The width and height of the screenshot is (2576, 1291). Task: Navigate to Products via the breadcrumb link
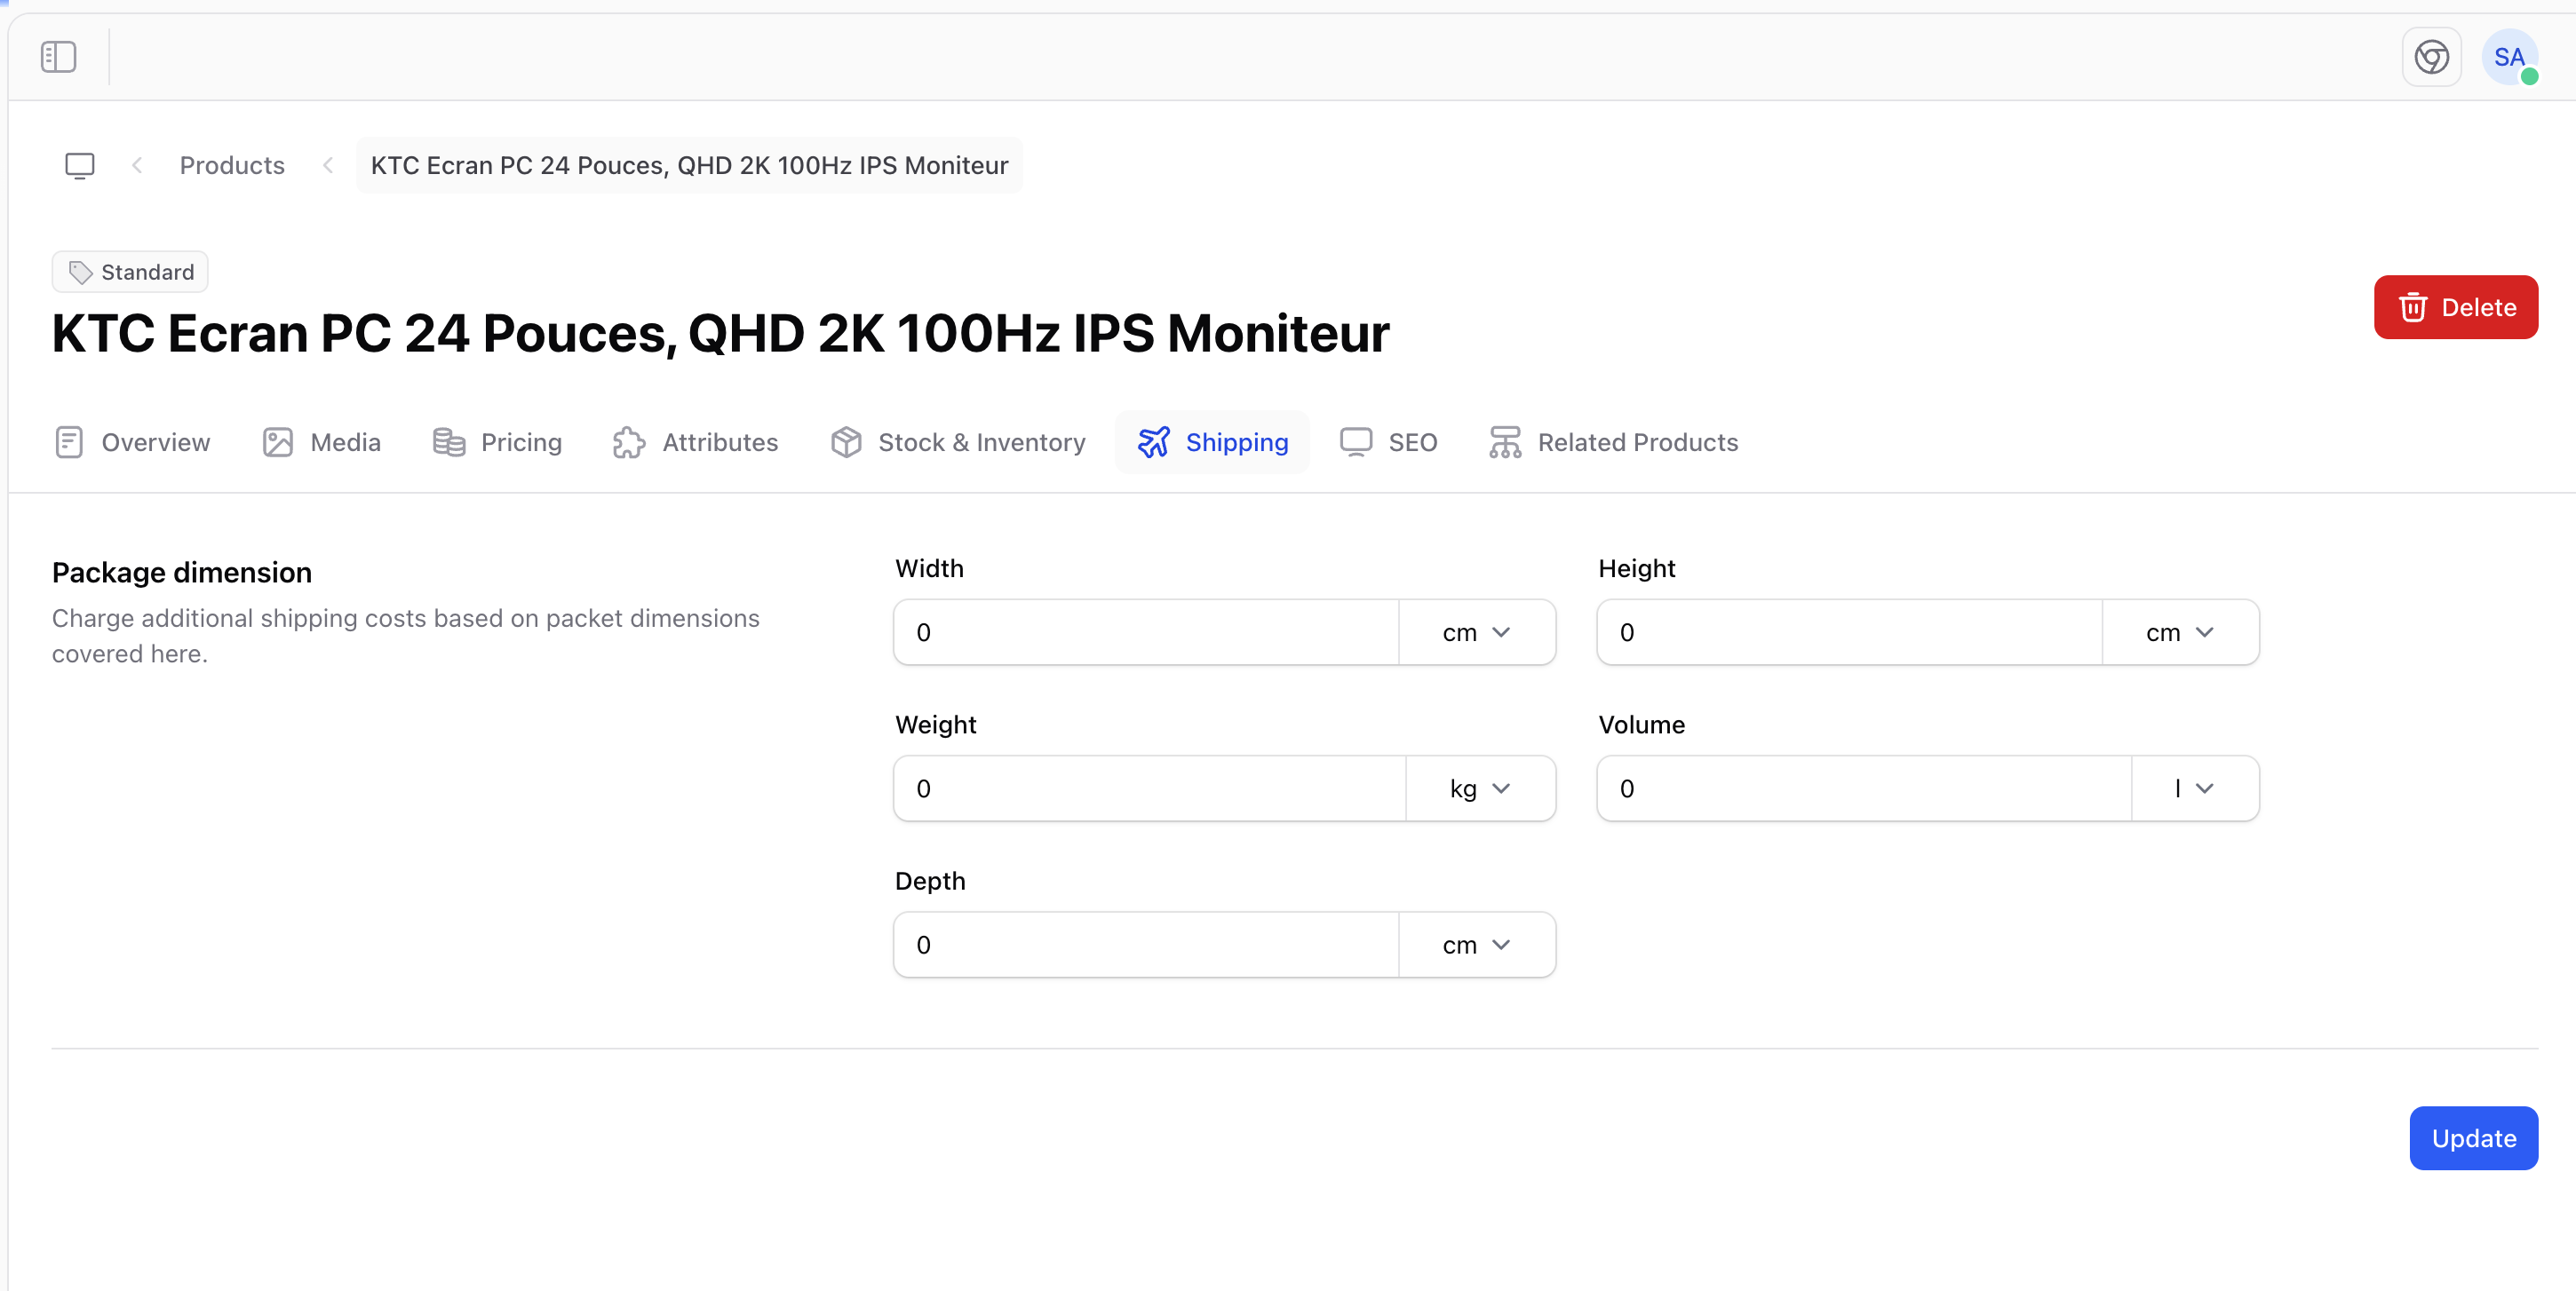(x=232, y=165)
